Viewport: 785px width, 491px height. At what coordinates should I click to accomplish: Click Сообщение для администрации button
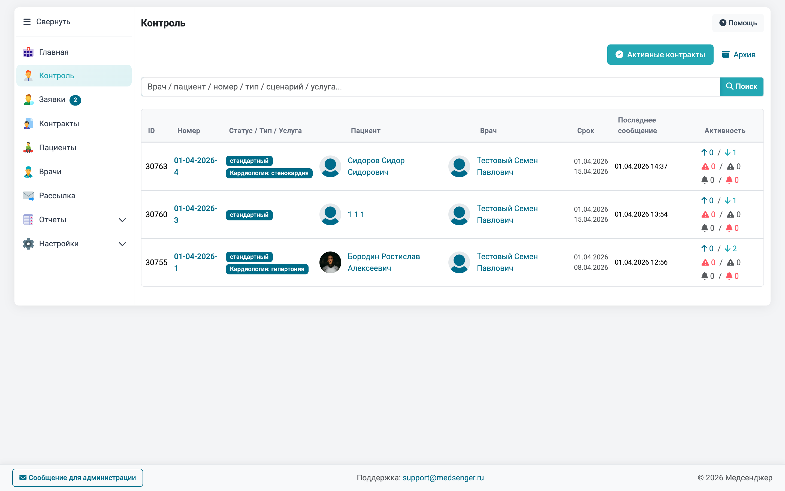tap(77, 478)
